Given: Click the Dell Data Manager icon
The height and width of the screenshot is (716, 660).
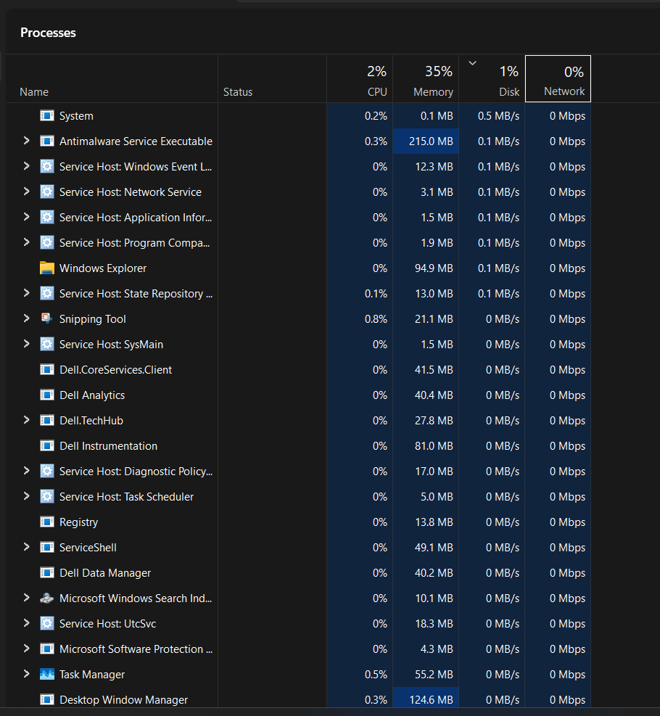Looking at the screenshot, I should 47,572.
